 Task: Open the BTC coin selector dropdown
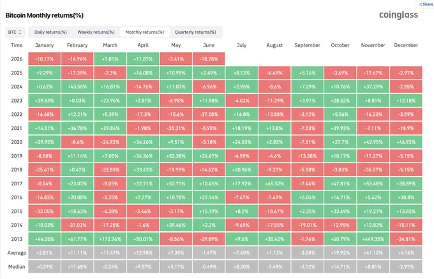15,32
